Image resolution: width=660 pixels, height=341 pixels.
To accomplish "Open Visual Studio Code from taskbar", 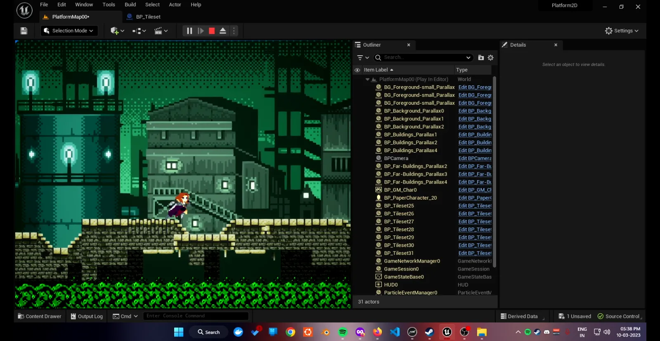I will click(x=395, y=332).
